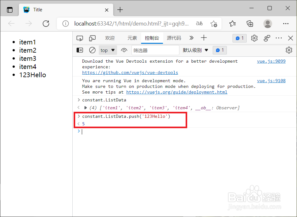Click the push('123Hello') console command
This screenshot has width=297, height=217.
[x=126, y=116]
